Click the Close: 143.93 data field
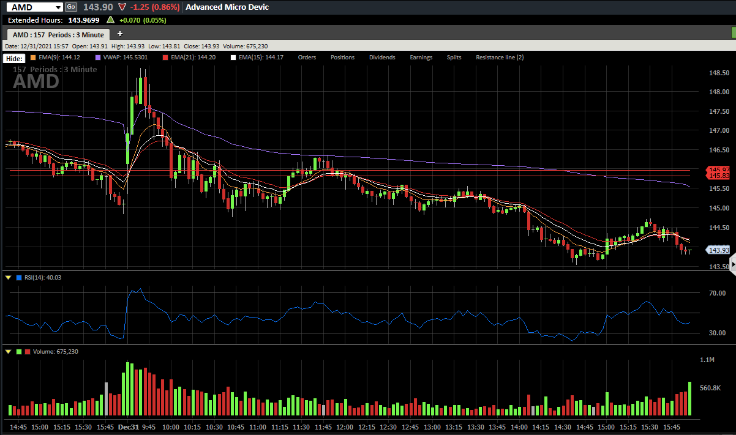 coord(201,46)
